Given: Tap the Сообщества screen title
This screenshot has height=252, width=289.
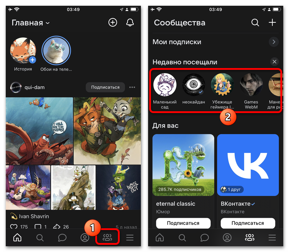Looking at the screenshot, I should click(179, 23).
